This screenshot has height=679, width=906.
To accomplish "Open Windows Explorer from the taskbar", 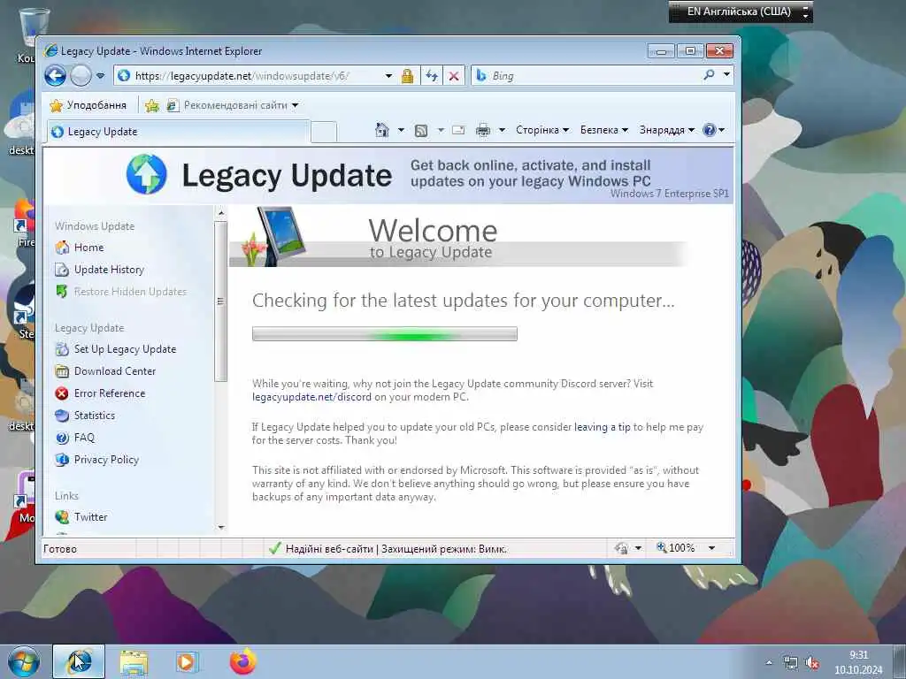I will (134, 661).
